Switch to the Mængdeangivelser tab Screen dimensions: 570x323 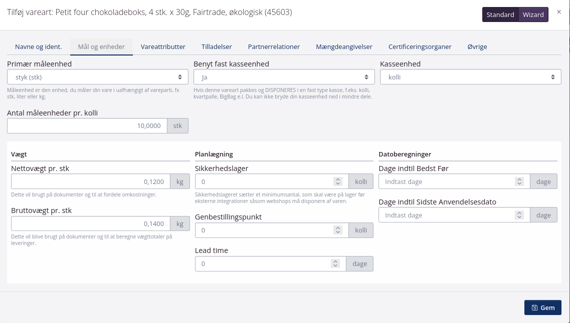(344, 47)
